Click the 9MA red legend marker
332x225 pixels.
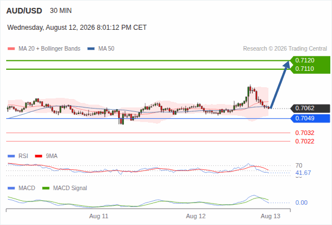point(38,156)
